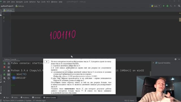This screenshot has width=181, height=102.
Task: Toggle scroll to end of console
Action: (x=9, y=67)
